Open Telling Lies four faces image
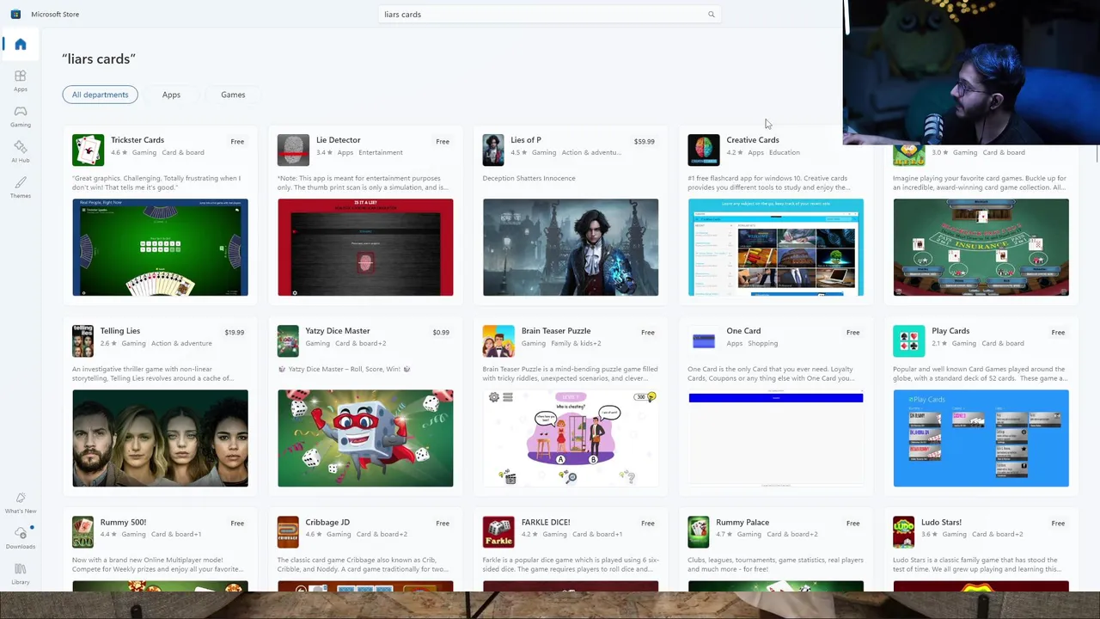Image resolution: width=1100 pixels, height=619 pixels. pyautogui.click(x=160, y=438)
